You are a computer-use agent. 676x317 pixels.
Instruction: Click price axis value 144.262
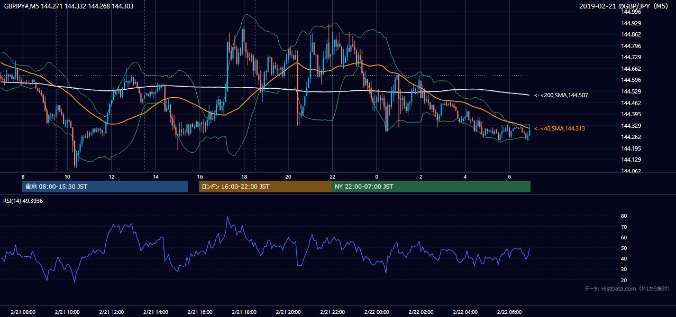pos(632,137)
